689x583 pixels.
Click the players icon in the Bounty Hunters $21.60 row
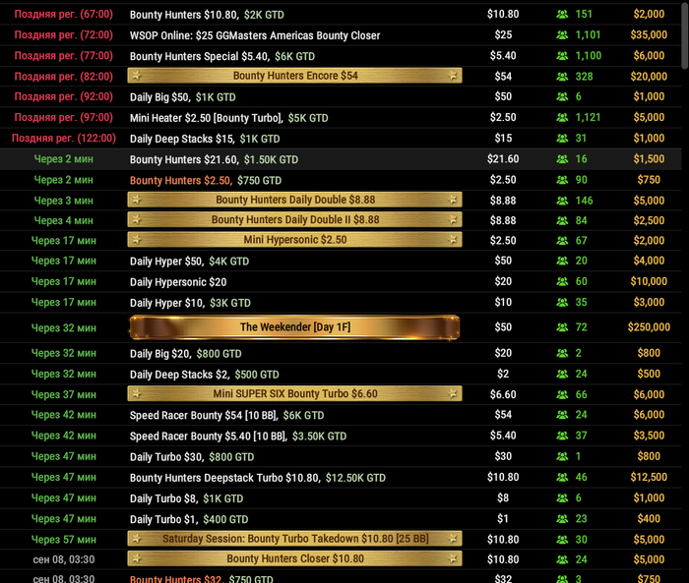pyautogui.click(x=562, y=159)
